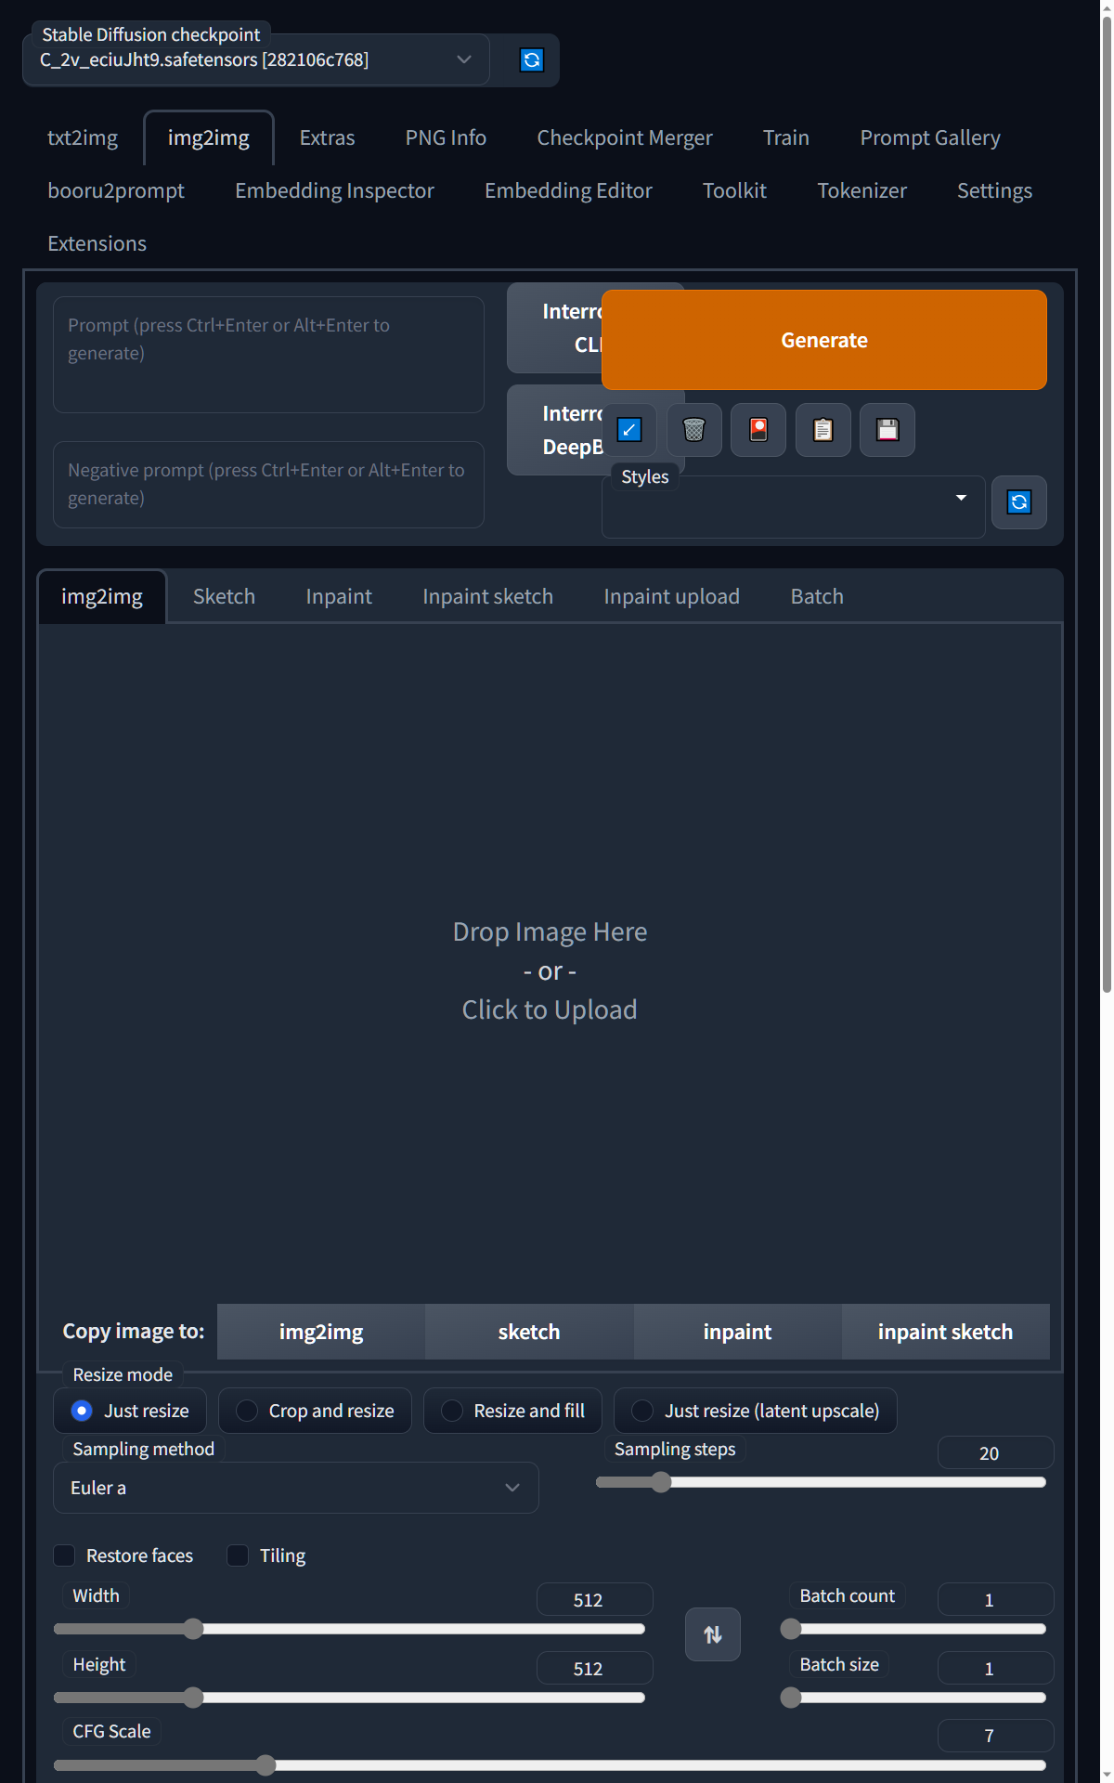
Task: Adjust the CFG Scale slider
Action: click(550, 1764)
